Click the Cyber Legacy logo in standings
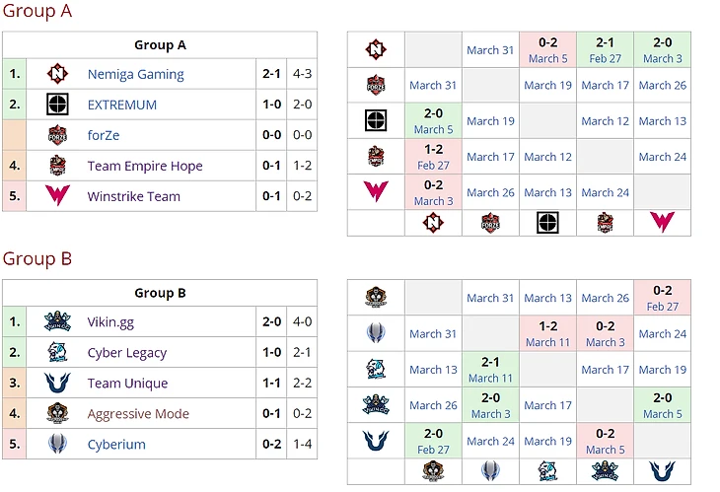 (x=58, y=352)
